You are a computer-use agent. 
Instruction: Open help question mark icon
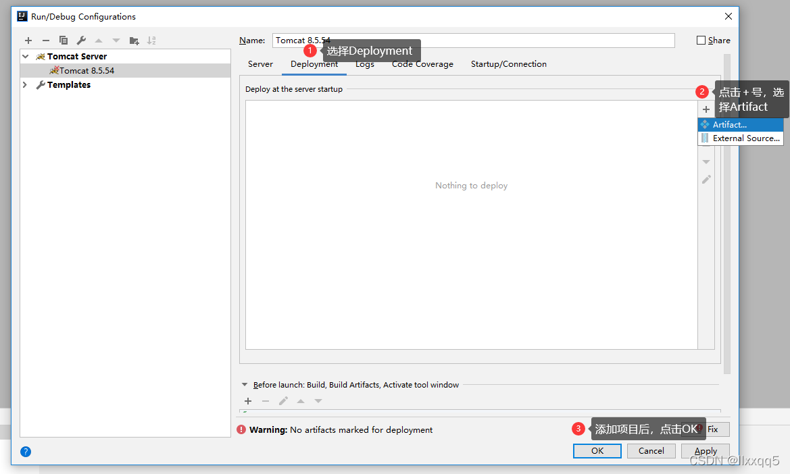click(26, 451)
